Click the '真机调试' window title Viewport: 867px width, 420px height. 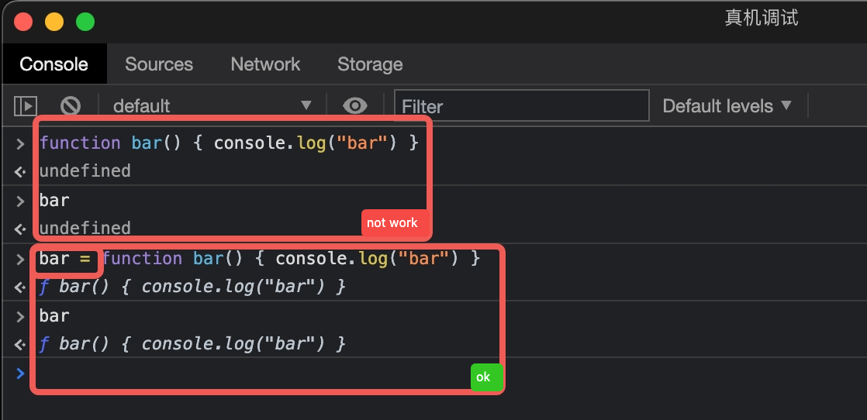[761, 18]
